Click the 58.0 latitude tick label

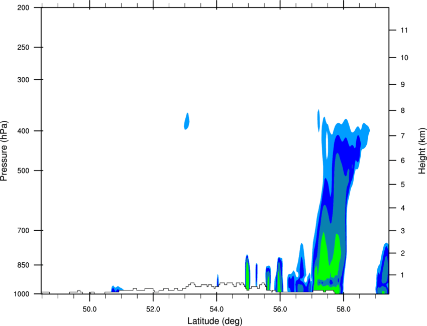344,309
